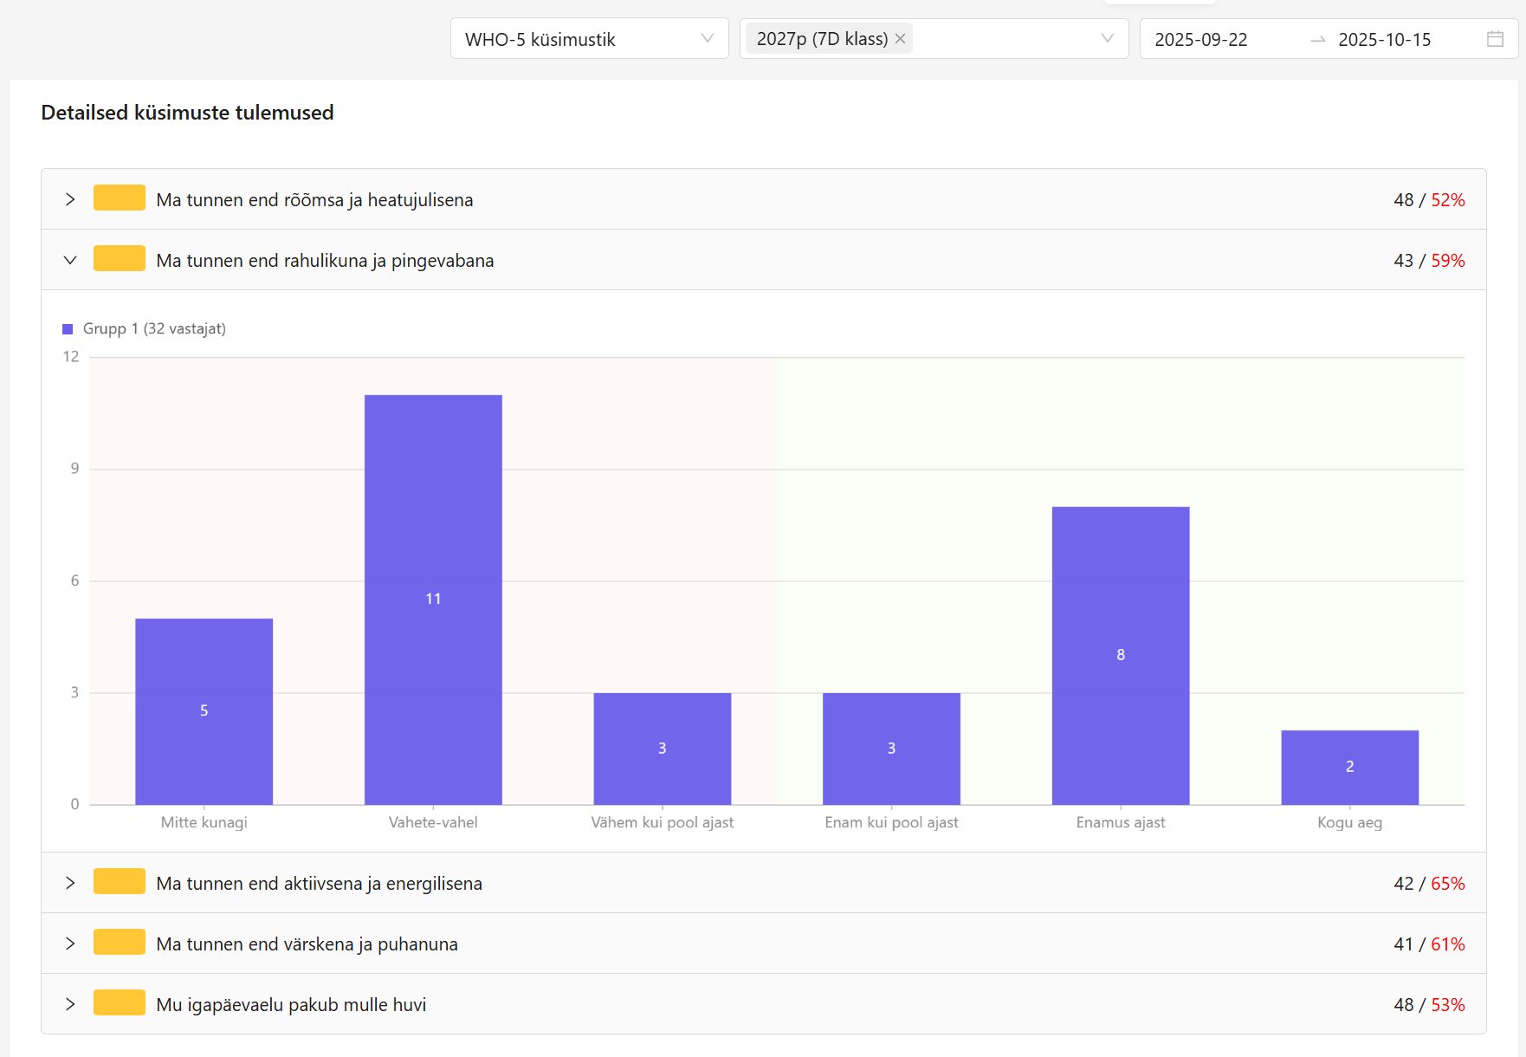Click the yellow swatch beside 'rõõmsa ja heatujulisena'
The image size is (1526, 1057).
120,198
